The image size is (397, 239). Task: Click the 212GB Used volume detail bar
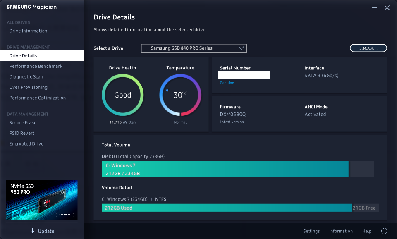227,208
